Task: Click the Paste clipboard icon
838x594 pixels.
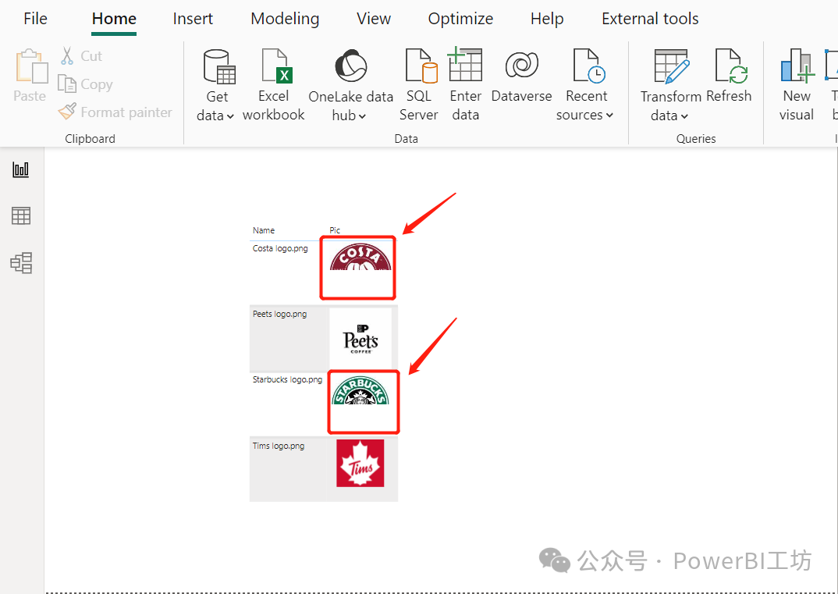Action: pos(31,66)
